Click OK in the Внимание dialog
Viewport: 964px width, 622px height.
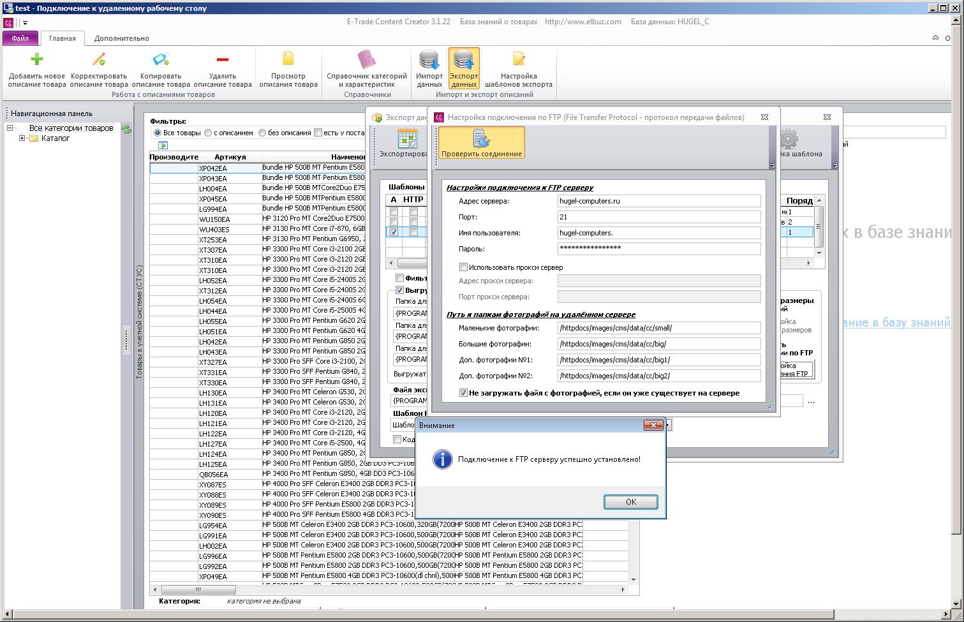(x=631, y=502)
